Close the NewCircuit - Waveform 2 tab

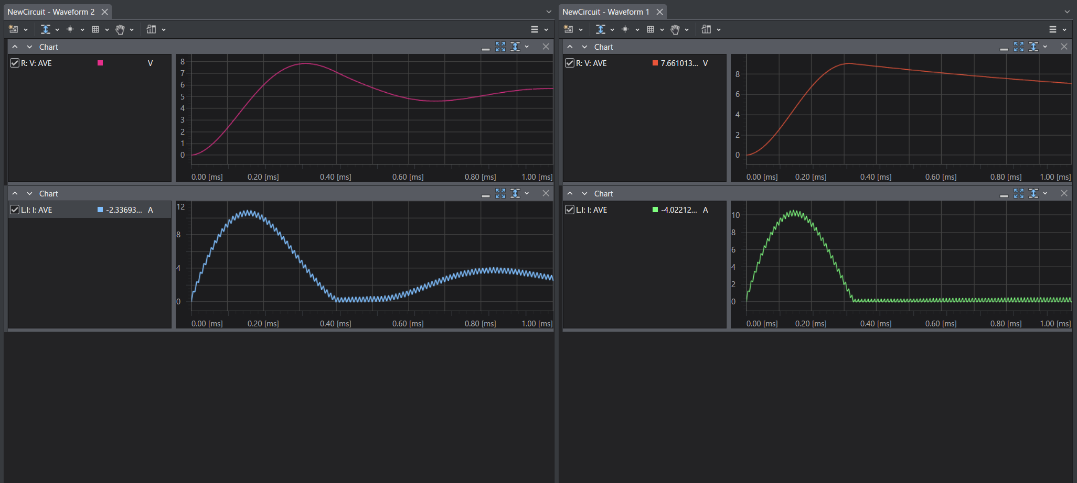coord(105,12)
